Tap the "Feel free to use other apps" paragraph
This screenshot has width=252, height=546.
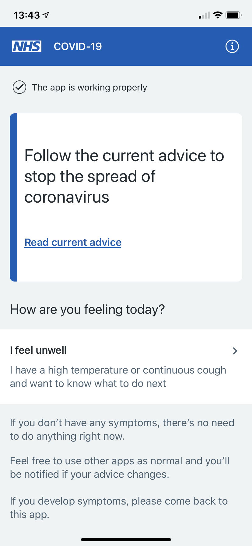[x=120, y=467]
